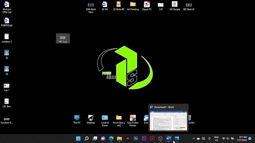
Task: Select the G B desktop file
Action: coord(161,7)
